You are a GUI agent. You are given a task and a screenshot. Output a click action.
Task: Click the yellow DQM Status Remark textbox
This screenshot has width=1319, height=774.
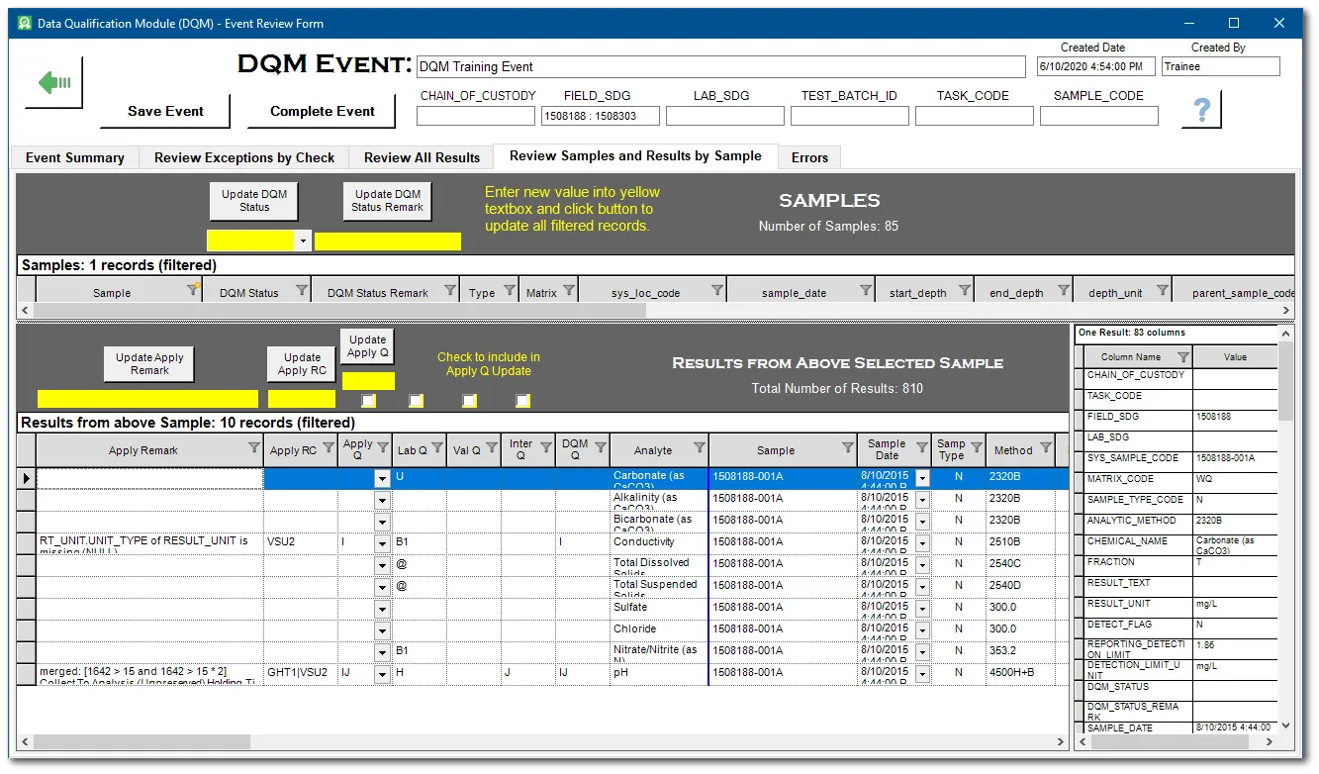(388, 242)
